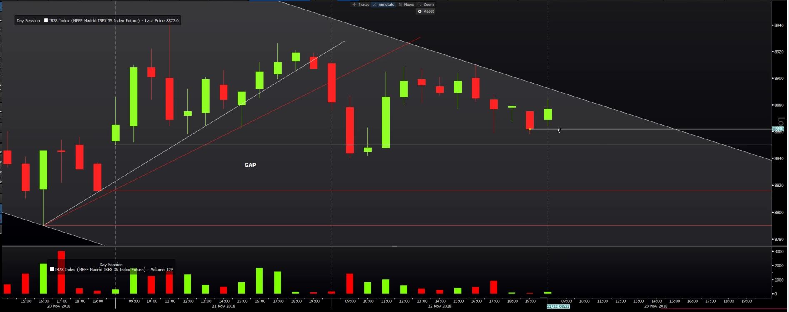
Task: Select the lower red horizontal support line
Action: click(x=407, y=226)
